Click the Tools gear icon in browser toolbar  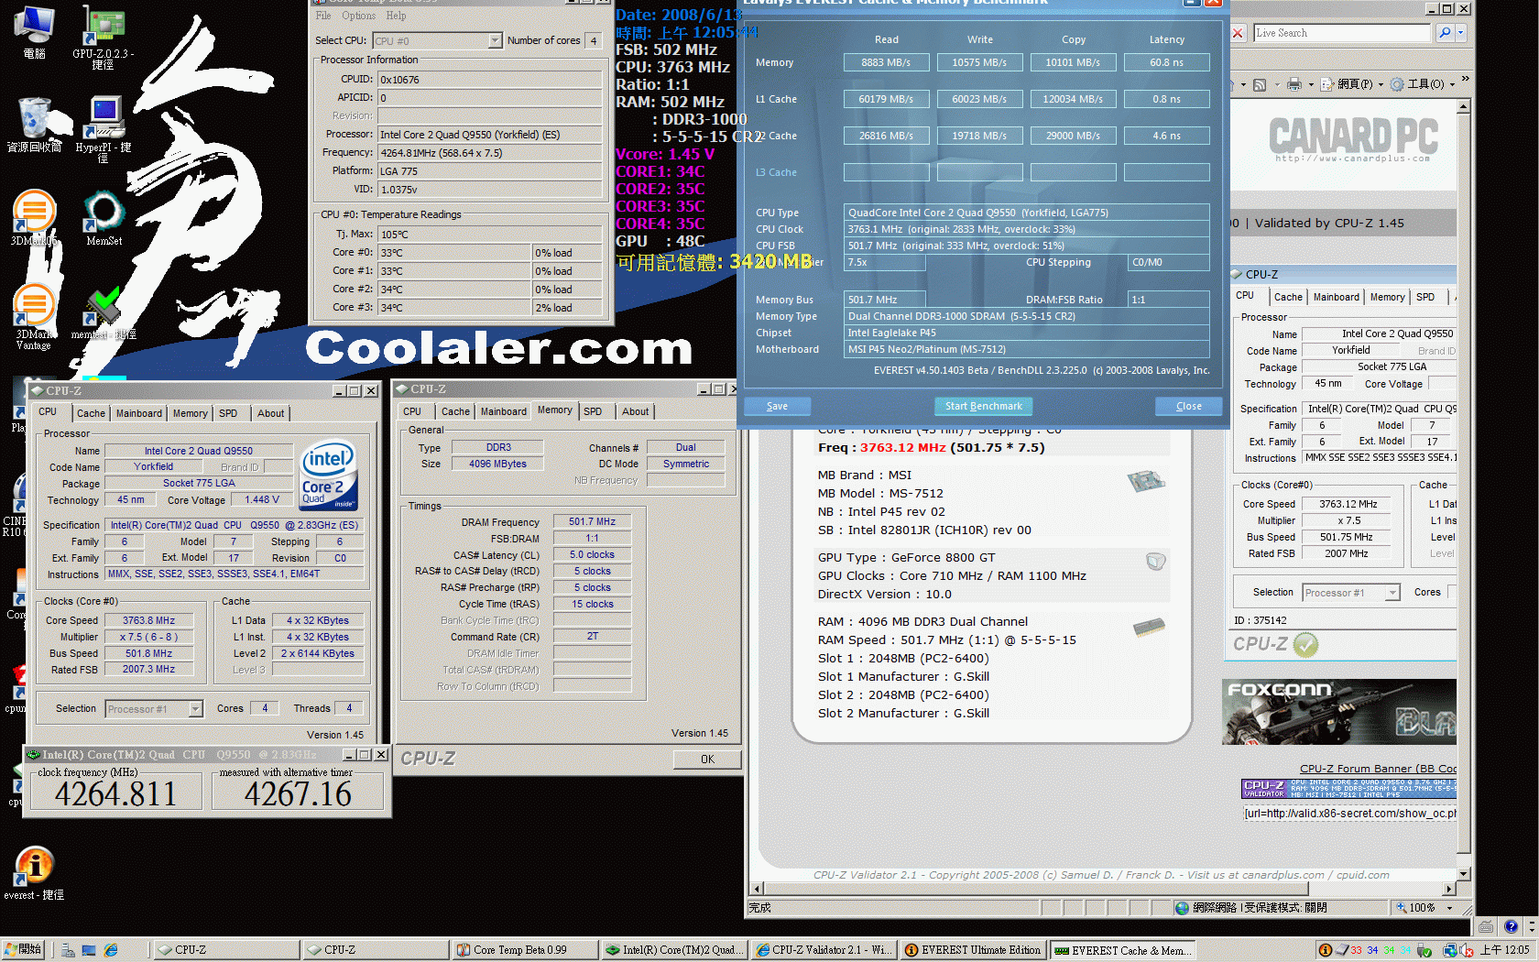tap(1397, 84)
